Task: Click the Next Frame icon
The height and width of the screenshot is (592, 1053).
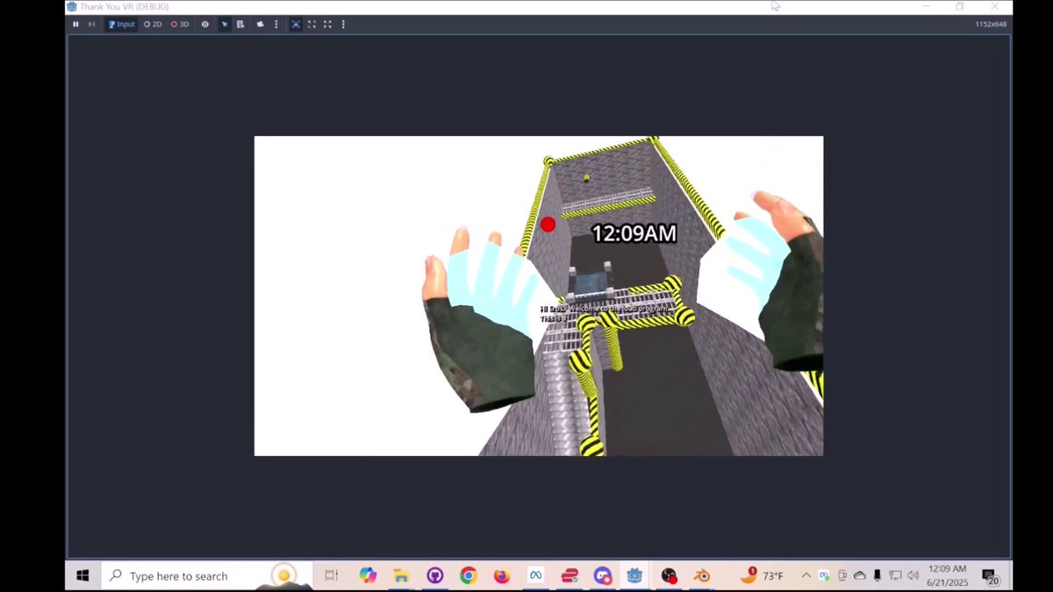Action: coord(91,25)
